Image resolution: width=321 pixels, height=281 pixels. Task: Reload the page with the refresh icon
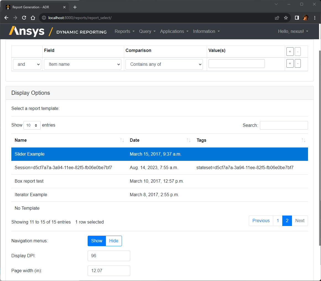point(24,18)
